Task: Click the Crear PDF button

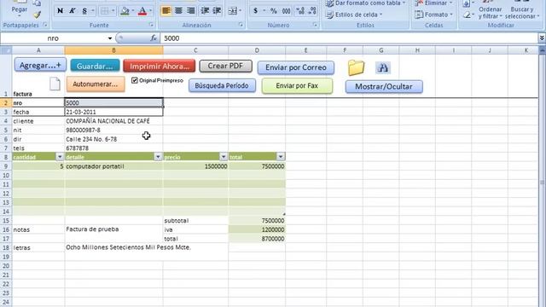Action: click(x=225, y=66)
